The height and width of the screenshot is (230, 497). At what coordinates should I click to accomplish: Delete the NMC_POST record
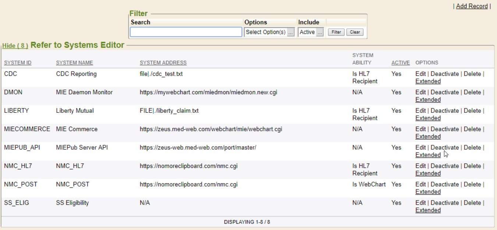(472, 184)
